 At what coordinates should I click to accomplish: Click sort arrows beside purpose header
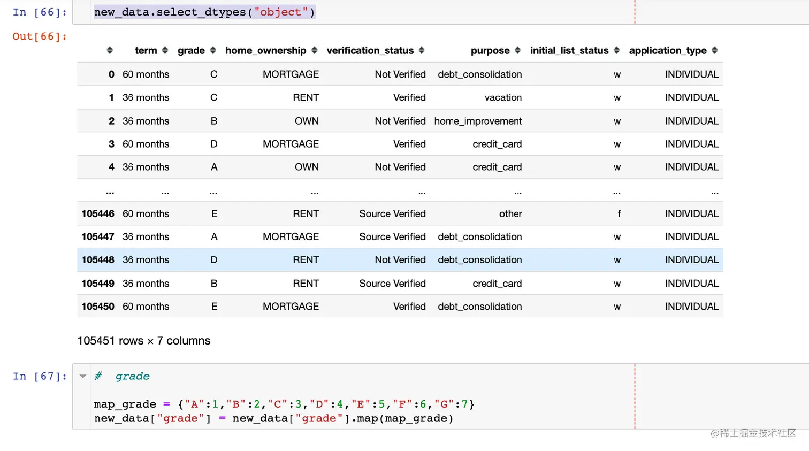pyautogui.click(x=517, y=50)
